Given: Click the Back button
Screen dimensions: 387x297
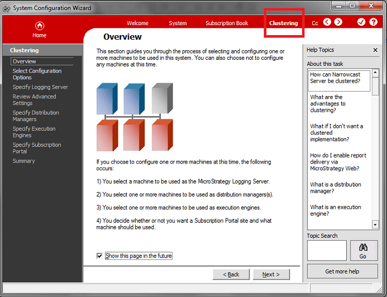Looking at the screenshot, I should [x=231, y=274].
